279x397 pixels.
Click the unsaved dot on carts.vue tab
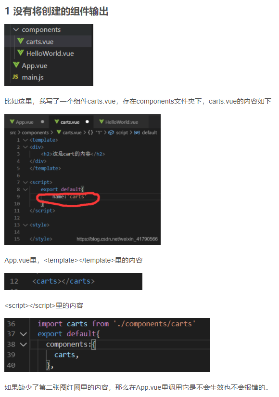(x=87, y=122)
